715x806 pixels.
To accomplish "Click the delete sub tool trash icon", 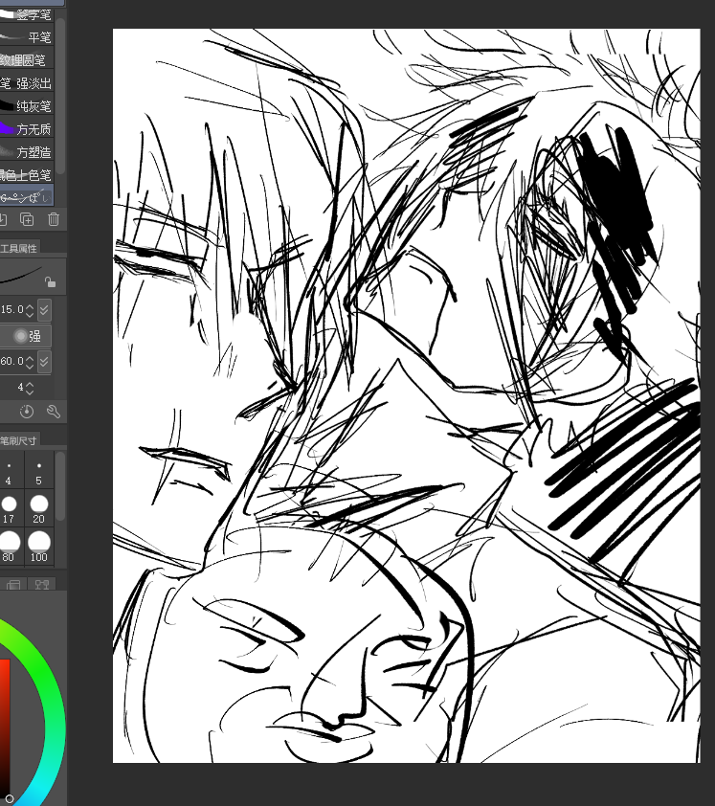I will click(54, 220).
